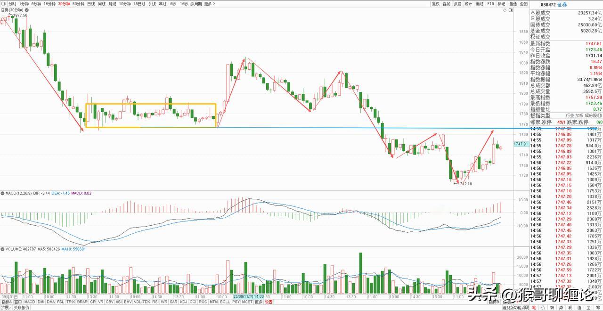Select the OBV indicator tab
Screen dimensions: 603x311
(109, 302)
